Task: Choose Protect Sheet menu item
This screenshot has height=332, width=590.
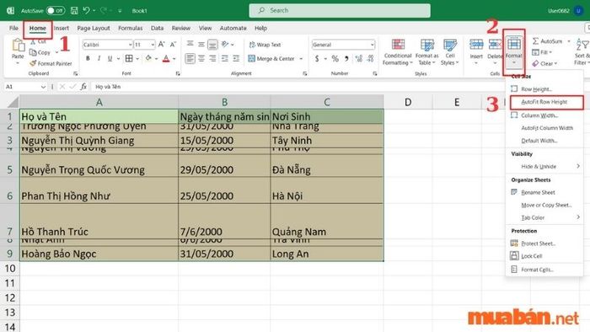Action: [x=544, y=244]
